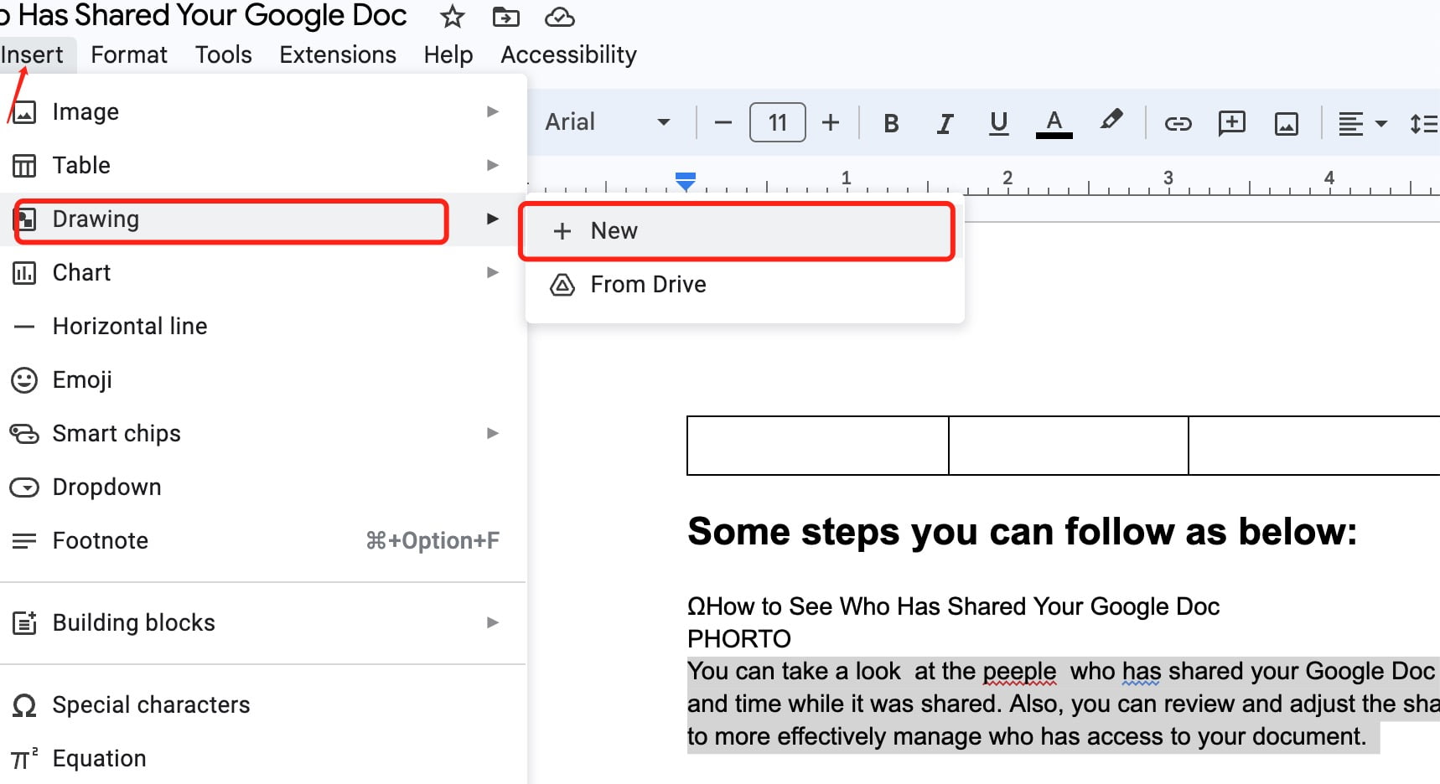Screen dimensions: 1440x784
Task: Insert a Horizontal line
Action: point(263,326)
